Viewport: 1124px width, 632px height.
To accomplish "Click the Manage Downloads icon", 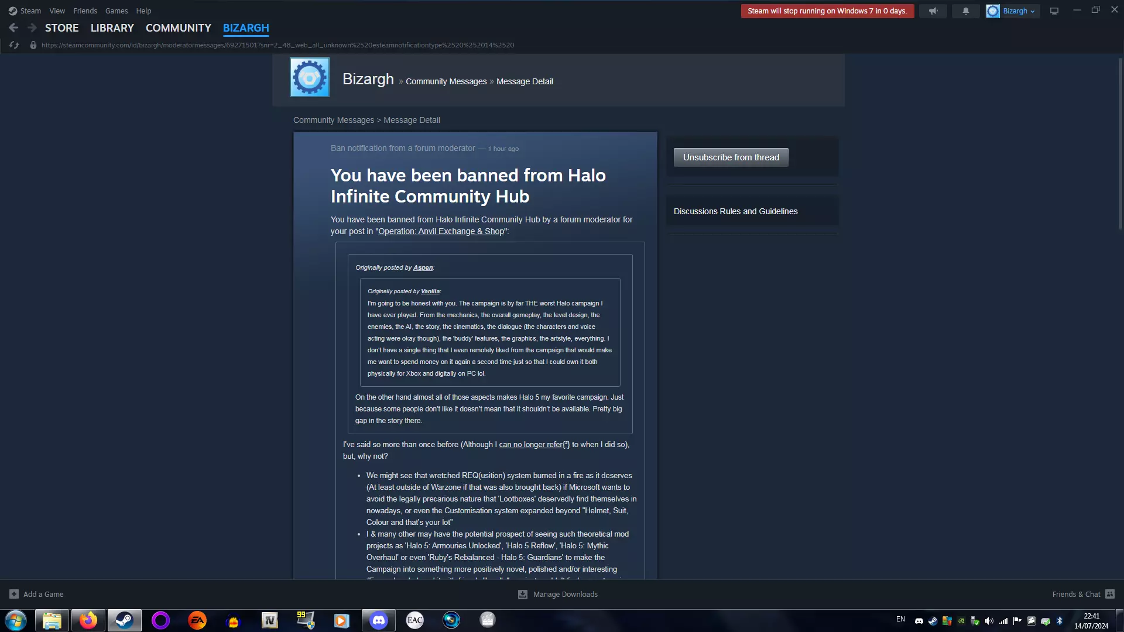I will point(522,594).
